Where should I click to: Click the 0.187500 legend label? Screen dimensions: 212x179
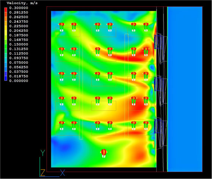click(x=19, y=35)
